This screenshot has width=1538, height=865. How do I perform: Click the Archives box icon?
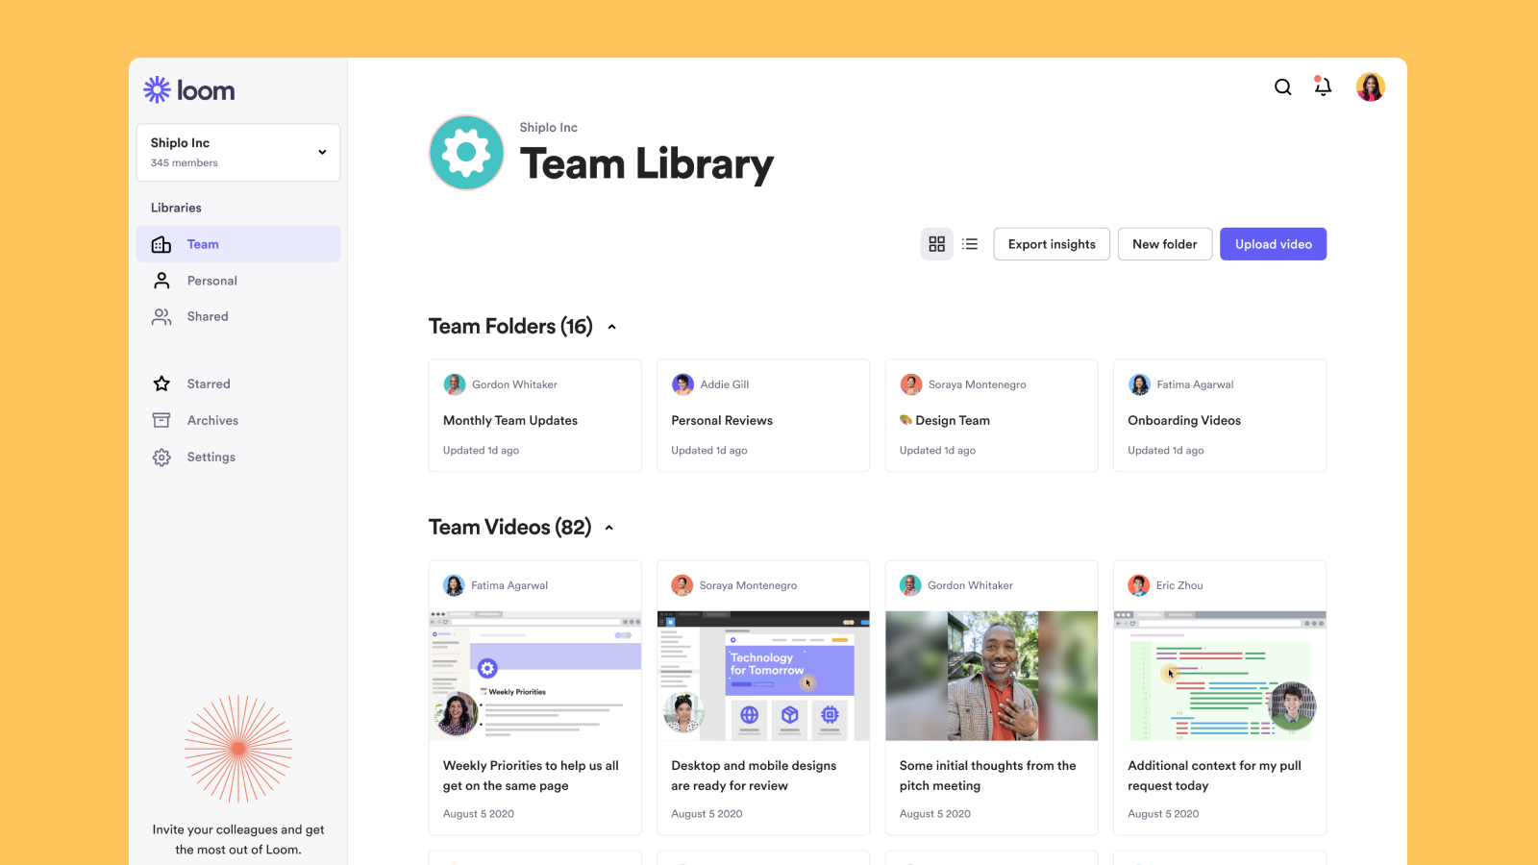(161, 420)
